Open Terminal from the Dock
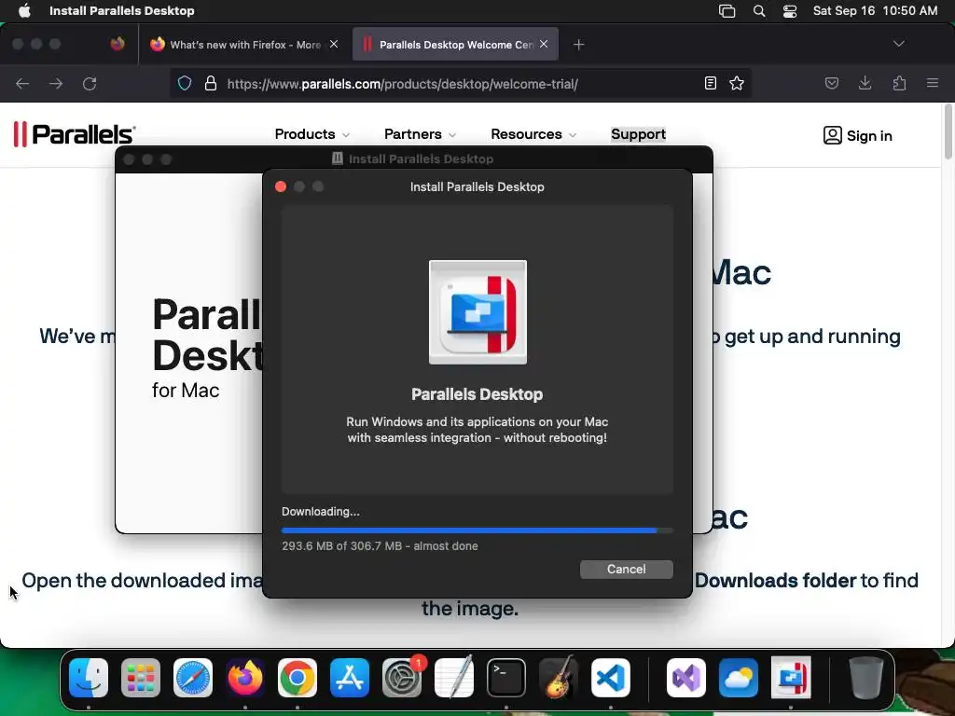 point(506,678)
